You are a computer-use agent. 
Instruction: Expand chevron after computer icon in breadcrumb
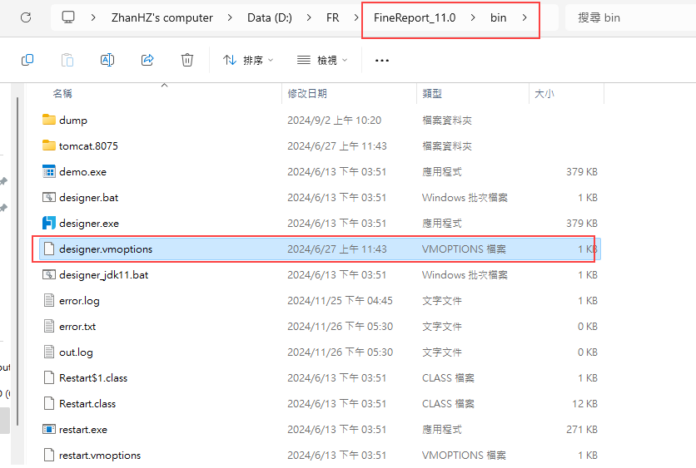point(93,17)
